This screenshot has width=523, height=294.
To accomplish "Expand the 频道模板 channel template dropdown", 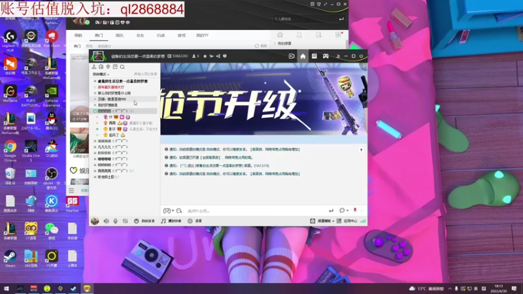I will click(322, 221).
